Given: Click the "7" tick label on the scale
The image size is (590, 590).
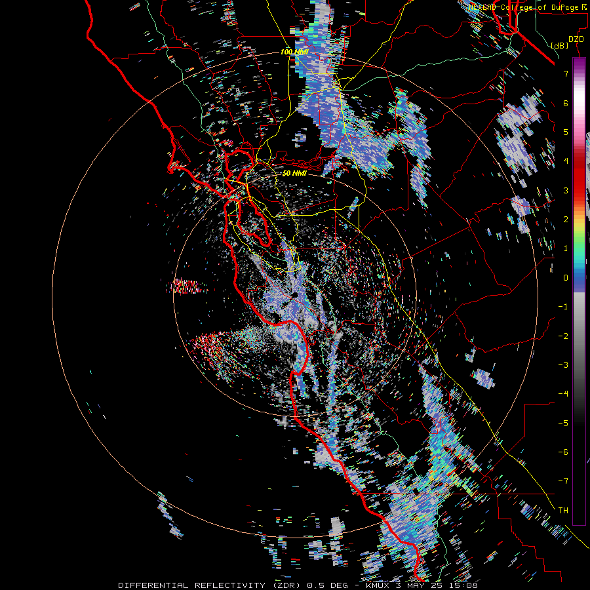Looking at the screenshot, I should tap(566, 73).
